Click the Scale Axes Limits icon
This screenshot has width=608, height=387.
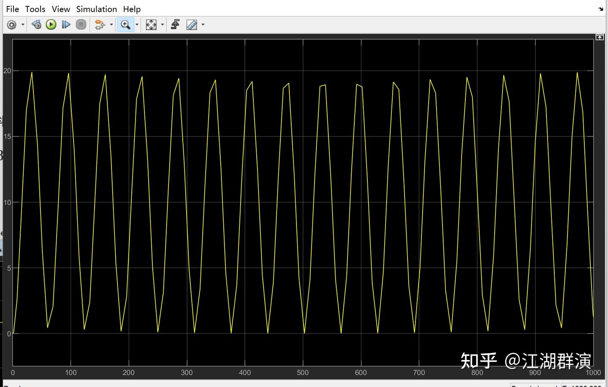point(151,25)
